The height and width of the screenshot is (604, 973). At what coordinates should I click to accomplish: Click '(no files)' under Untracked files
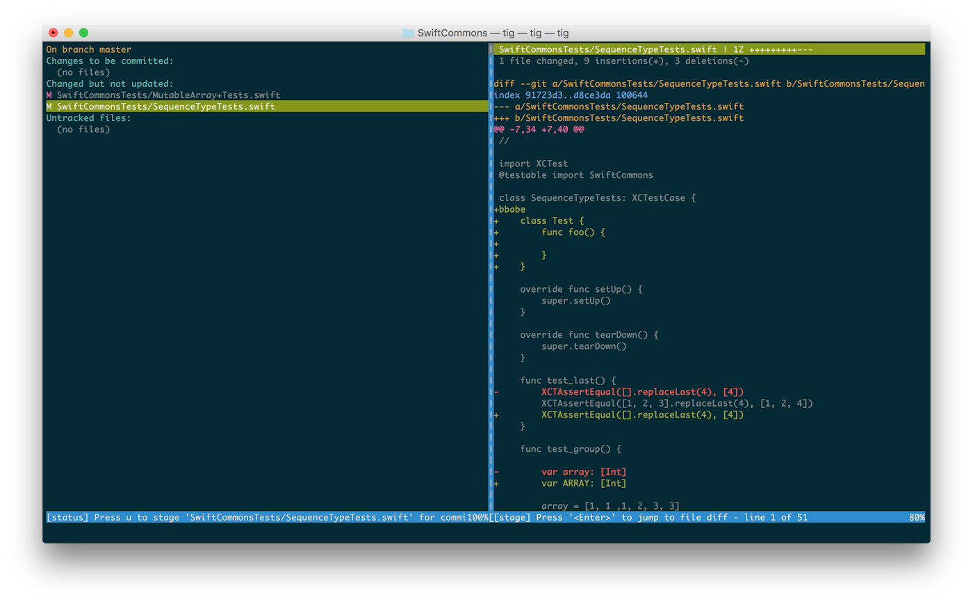pos(83,129)
